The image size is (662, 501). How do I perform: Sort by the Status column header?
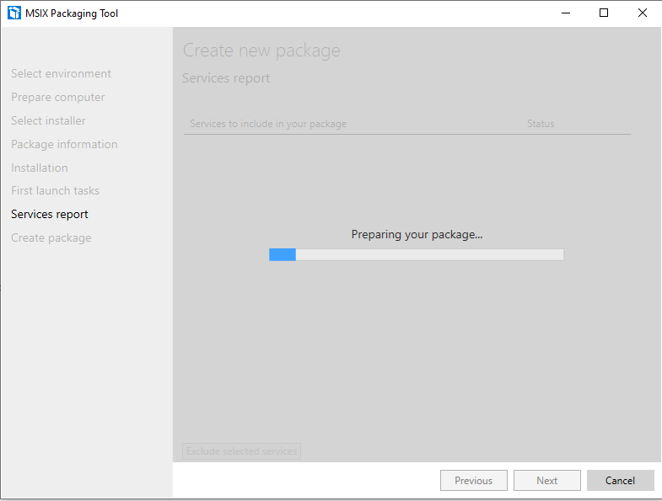[x=541, y=124]
